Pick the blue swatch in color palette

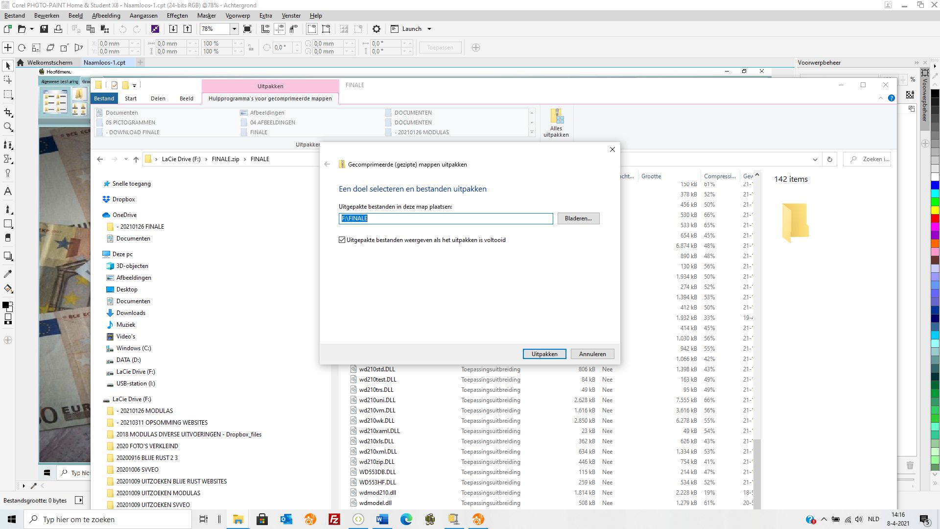coord(935,185)
